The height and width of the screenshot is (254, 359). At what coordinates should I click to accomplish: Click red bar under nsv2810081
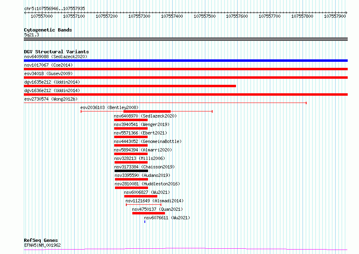coord(131,188)
